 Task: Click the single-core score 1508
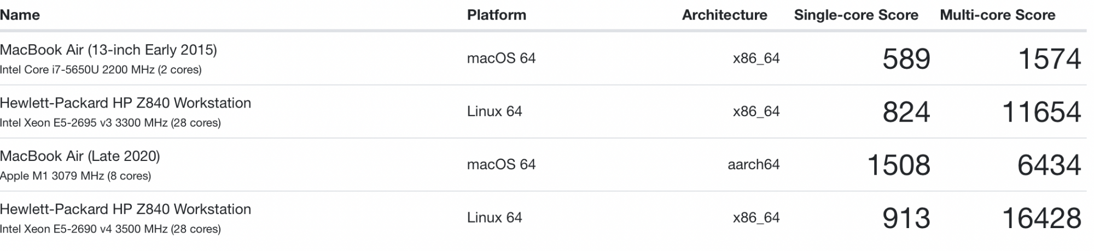(x=898, y=165)
